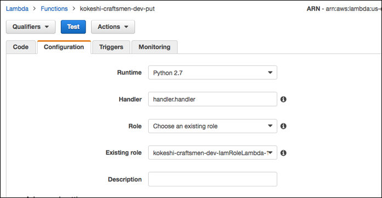The width and height of the screenshot is (382, 198).
Task: Click inside the Handler text field
Action: [212, 99]
